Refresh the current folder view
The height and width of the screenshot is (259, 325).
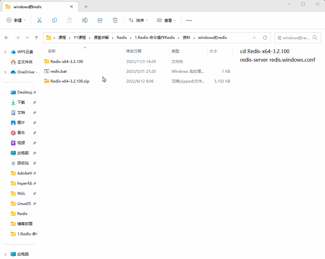(265, 38)
